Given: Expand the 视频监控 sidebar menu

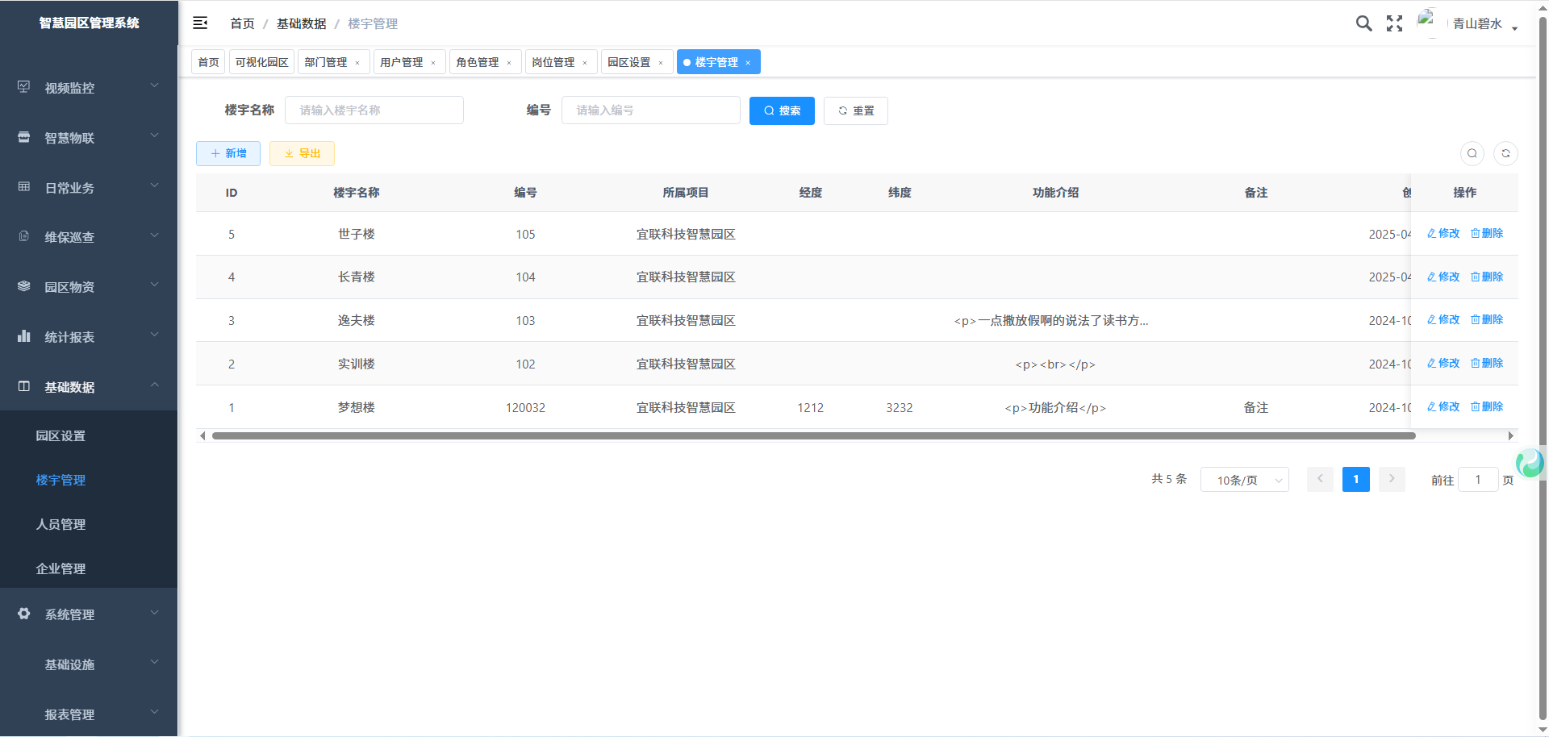Looking at the screenshot, I should (x=89, y=88).
